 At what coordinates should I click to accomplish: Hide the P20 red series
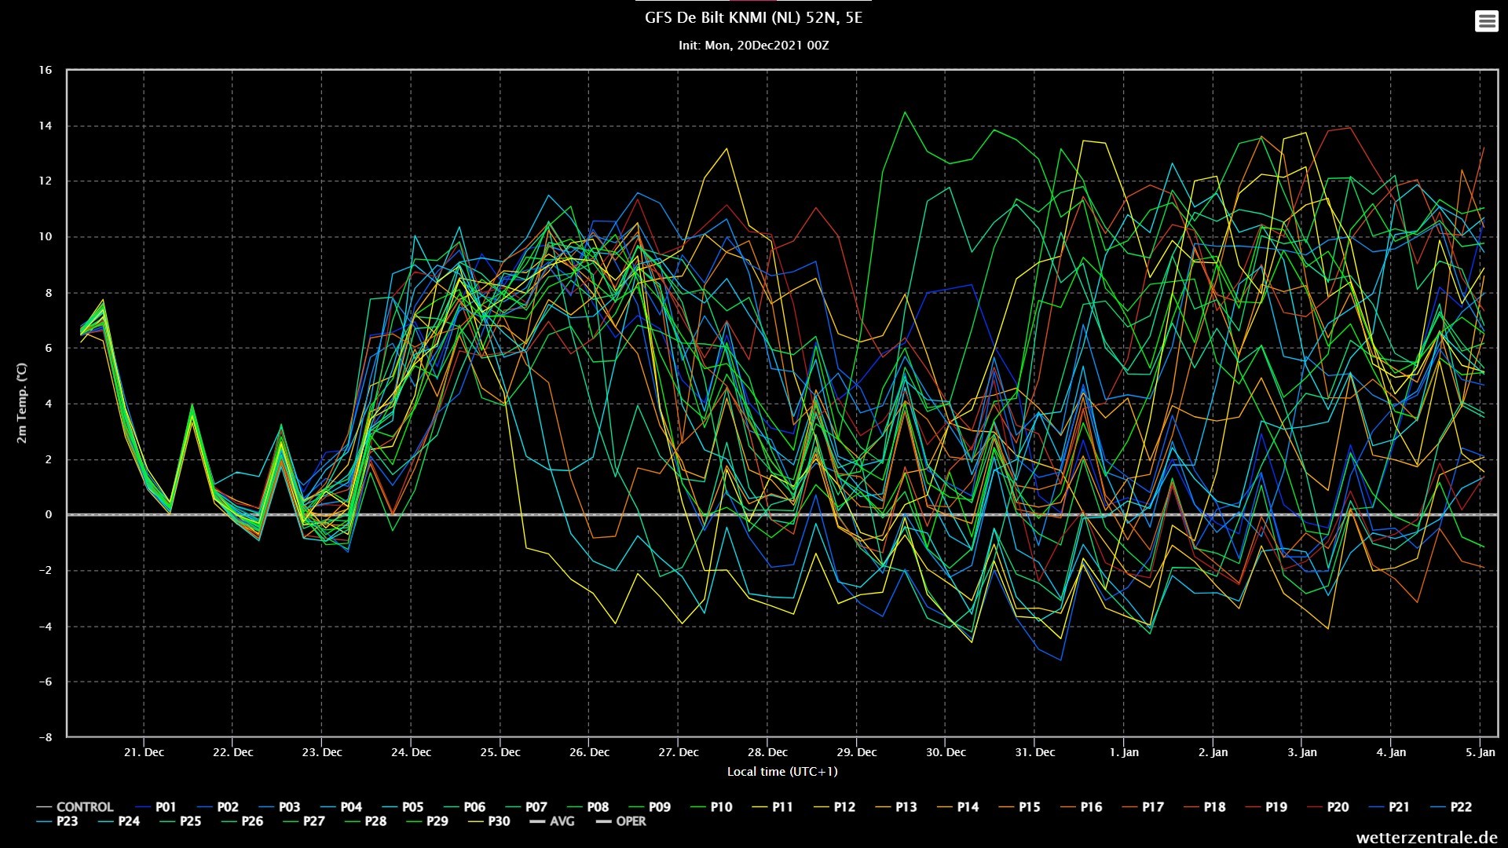pos(1329,807)
